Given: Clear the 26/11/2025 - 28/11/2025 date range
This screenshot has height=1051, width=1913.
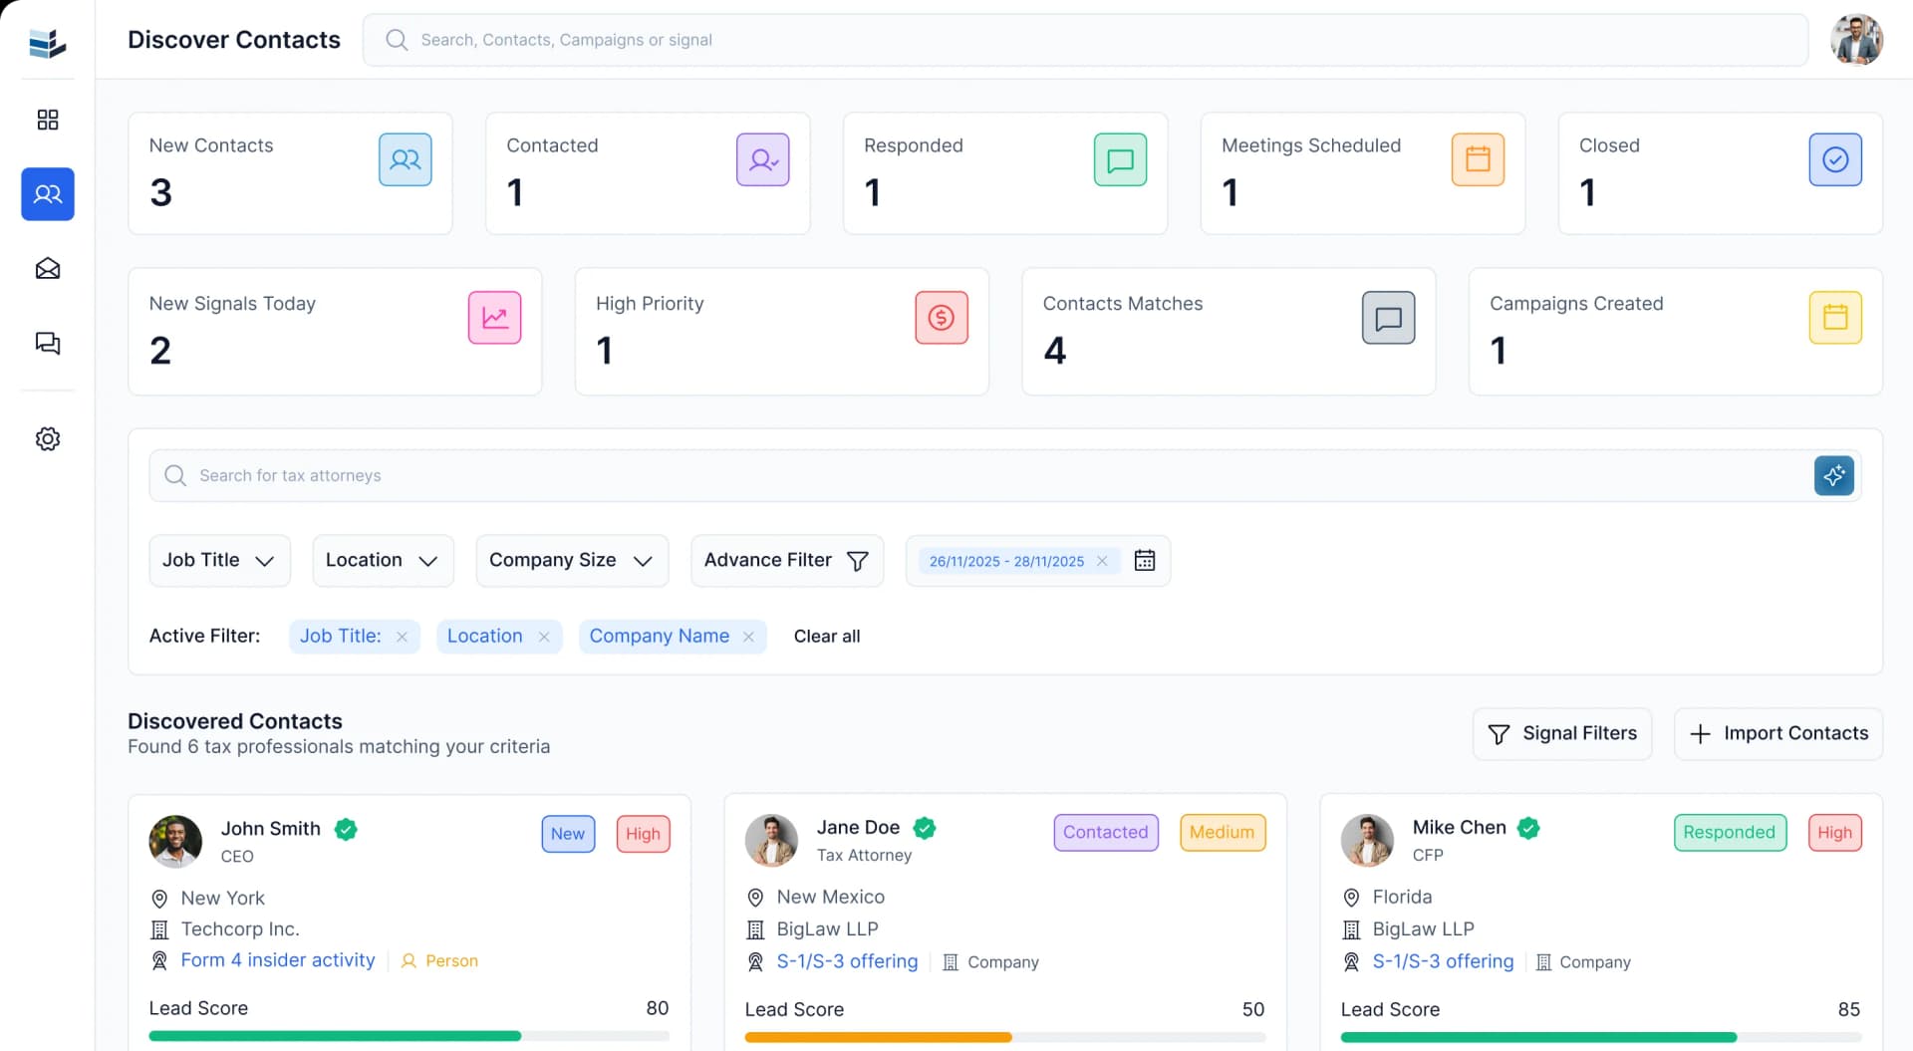Looking at the screenshot, I should pyautogui.click(x=1102, y=561).
